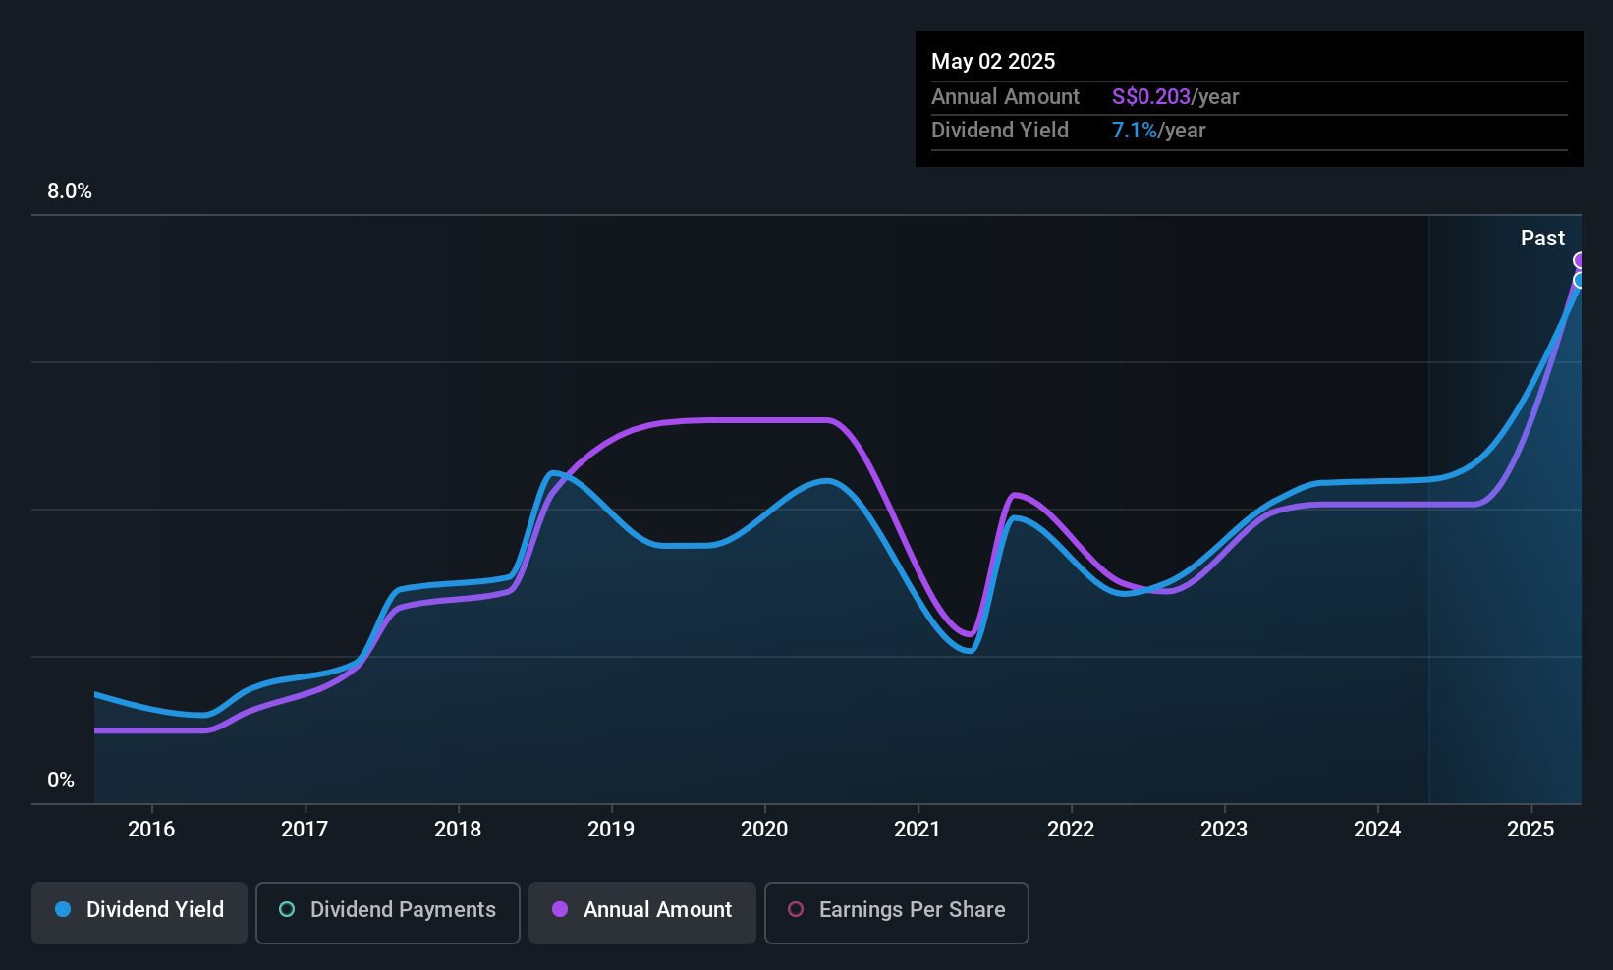Toggle the Annual Amount legend button
1613x970 pixels.
coord(642,911)
